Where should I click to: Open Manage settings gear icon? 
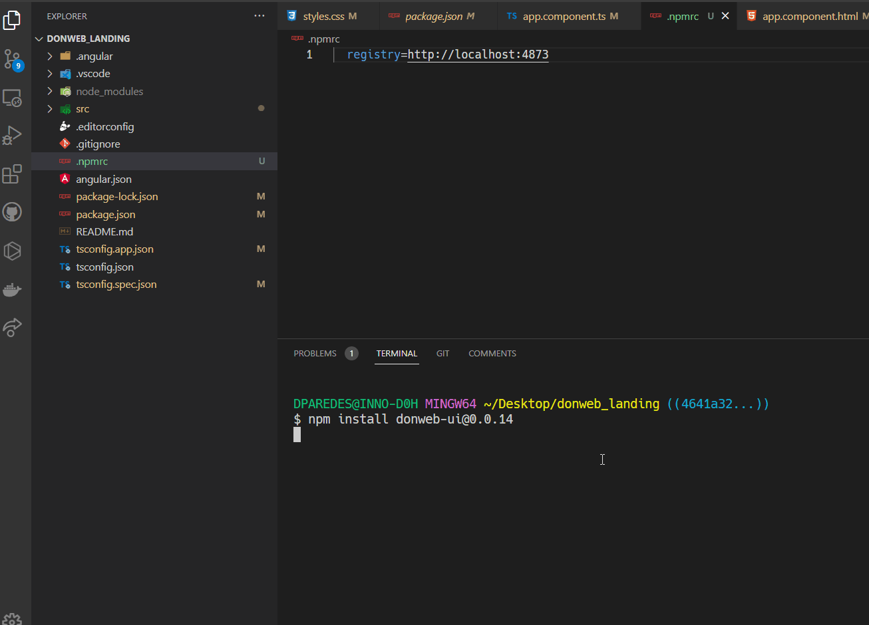coord(13,618)
